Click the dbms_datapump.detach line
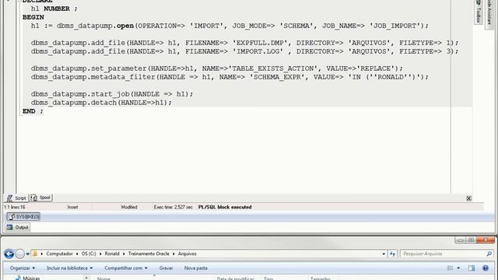This screenshot has width=498, height=280. coord(101,103)
